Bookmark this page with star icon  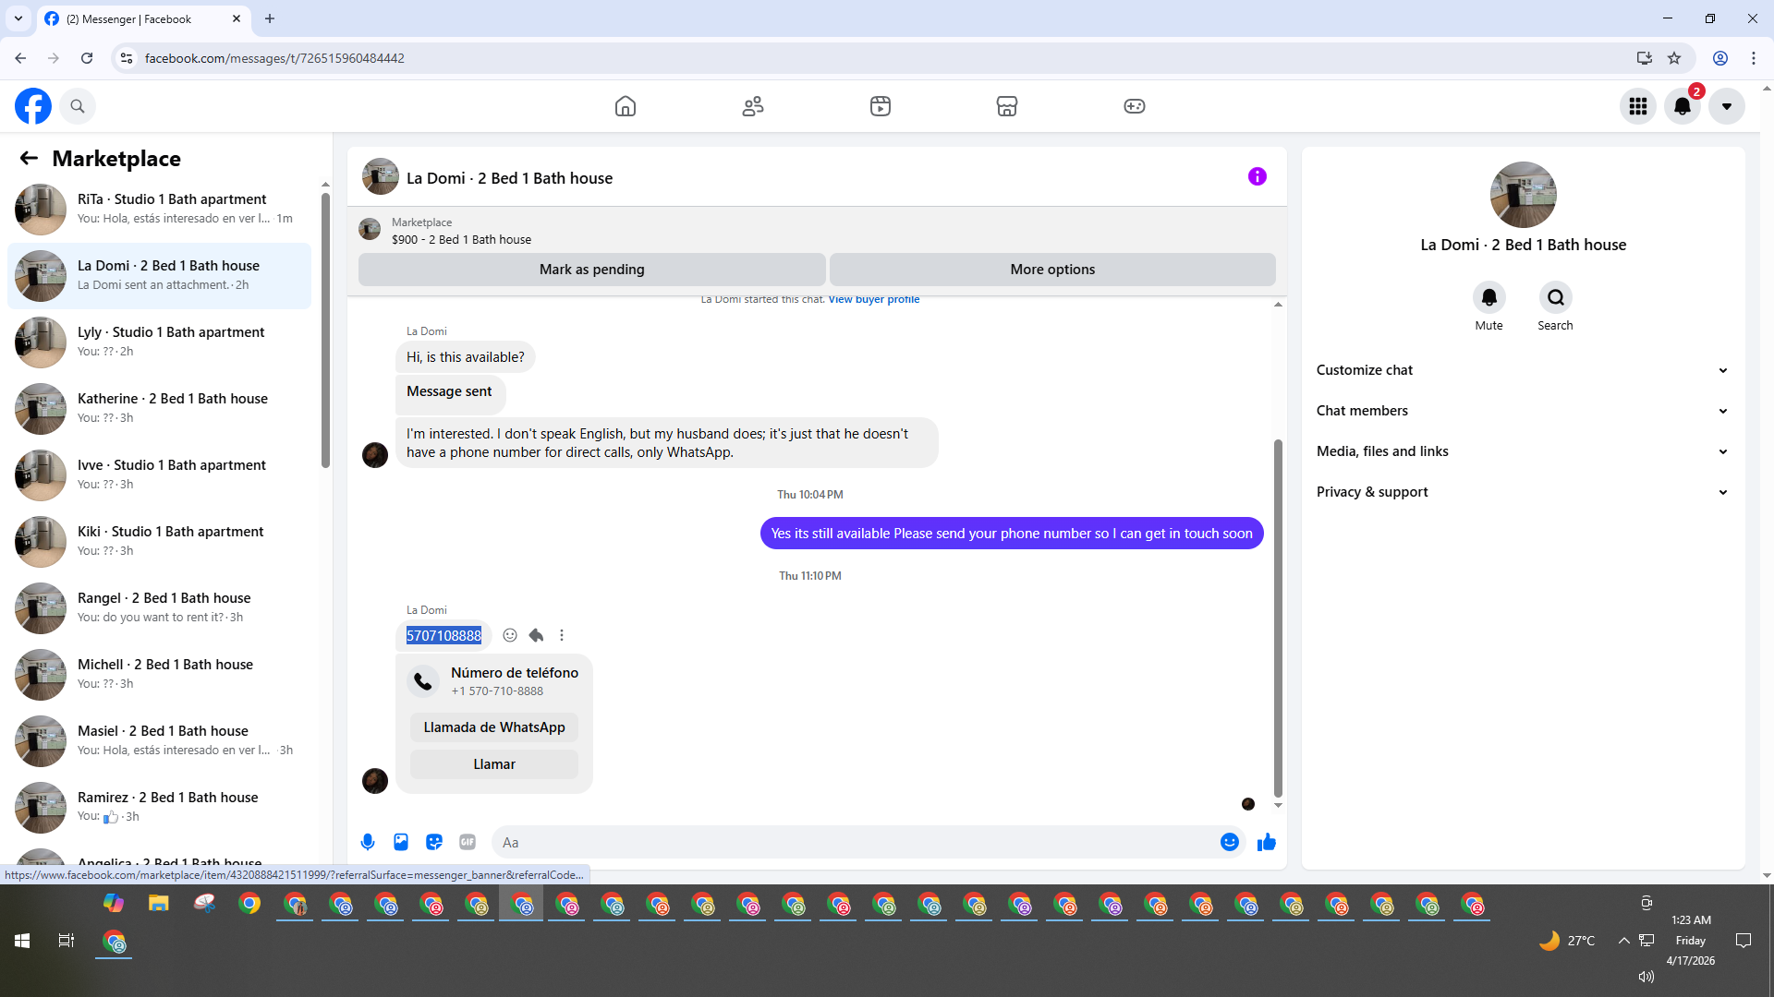pyautogui.click(x=1674, y=58)
